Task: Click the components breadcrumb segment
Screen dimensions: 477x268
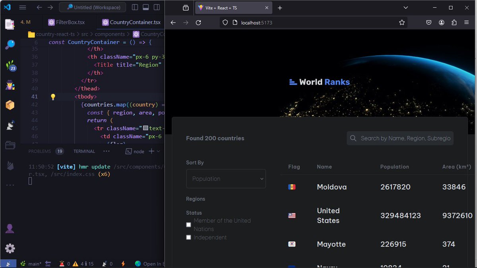Action: tap(110, 35)
